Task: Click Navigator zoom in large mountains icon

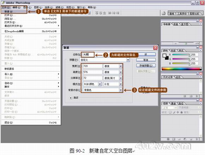Action: (197, 43)
